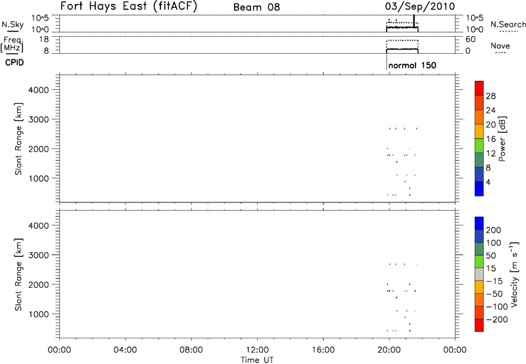Click the red bottom segment of Velocity colorbar
Screen dimensions: 526x364
(x=479, y=325)
